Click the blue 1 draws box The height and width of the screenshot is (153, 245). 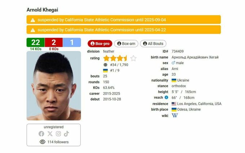[x=72, y=42]
